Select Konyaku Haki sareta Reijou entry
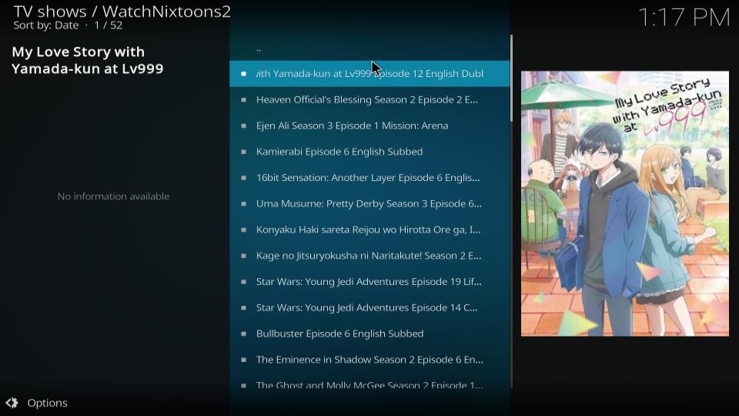The width and height of the screenshot is (739, 416). coord(369,230)
